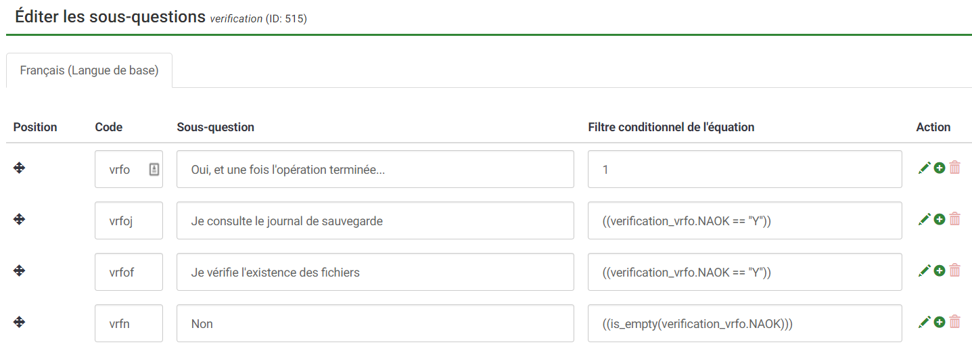Image resolution: width=972 pixels, height=351 pixels.
Task: Select the Français (Langue de base) tab
Action: click(x=89, y=70)
